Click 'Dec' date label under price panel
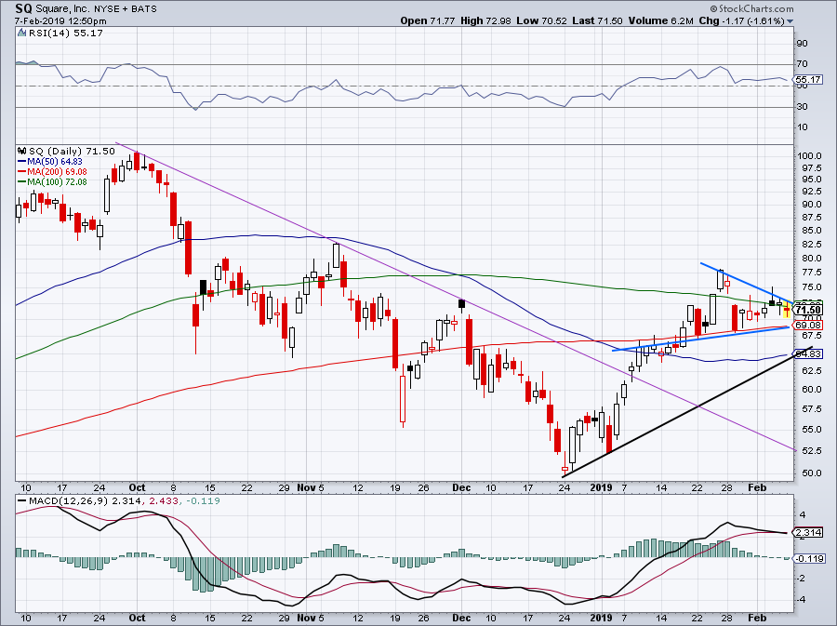 (461, 487)
